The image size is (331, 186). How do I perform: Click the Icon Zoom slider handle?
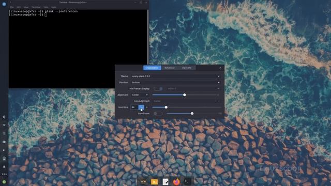pyautogui.click(x=192, y=114)
